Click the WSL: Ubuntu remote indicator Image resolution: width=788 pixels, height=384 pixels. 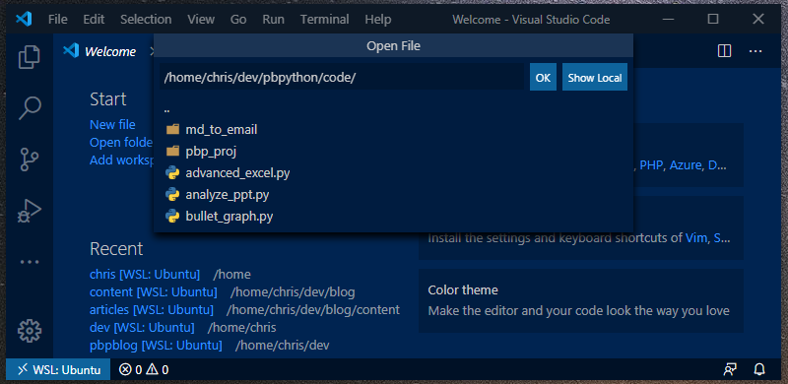(58, 370)
